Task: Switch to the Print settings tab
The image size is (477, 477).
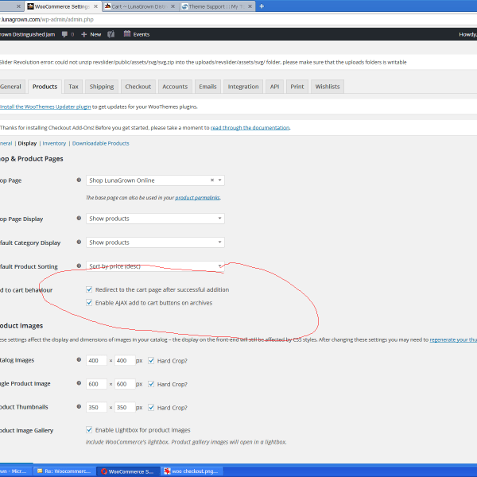Action: (x=297, y=87)
